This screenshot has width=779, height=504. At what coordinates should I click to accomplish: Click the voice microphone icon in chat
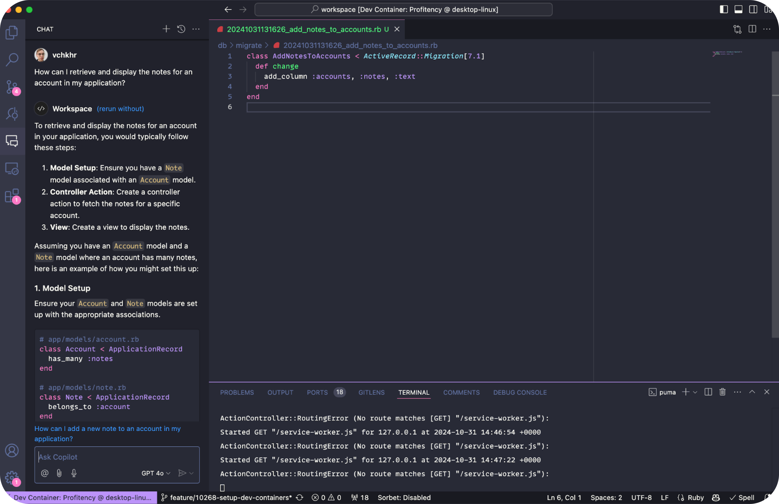pos(74,473)
